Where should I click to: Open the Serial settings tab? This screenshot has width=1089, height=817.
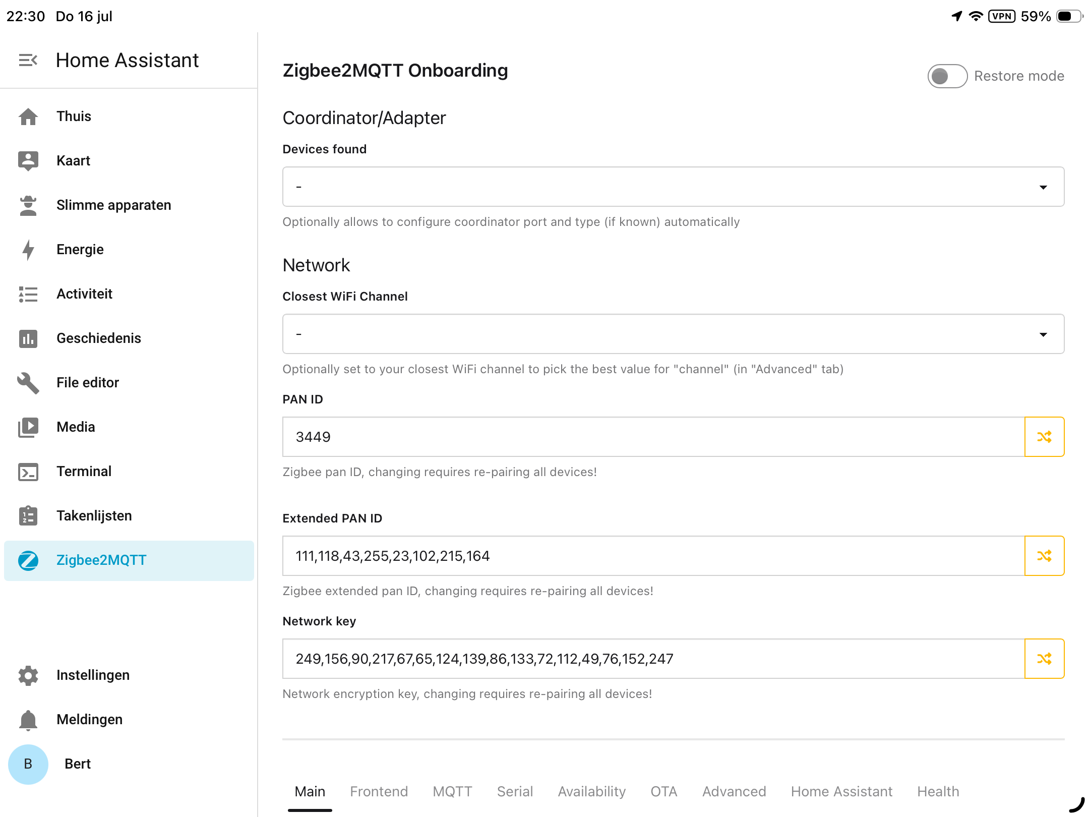click(515, 792)
